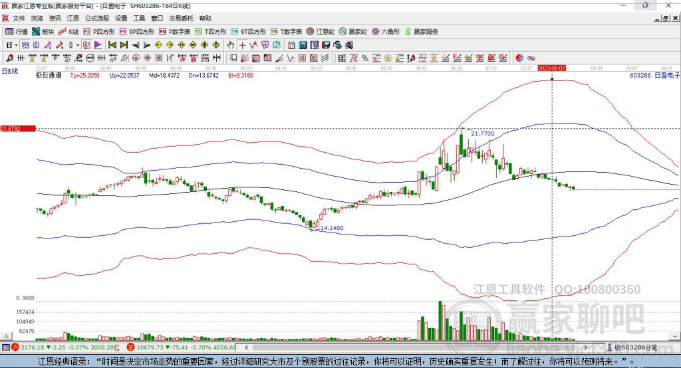
Task: Open the 江恩 menu
Action: click(73, 18)
